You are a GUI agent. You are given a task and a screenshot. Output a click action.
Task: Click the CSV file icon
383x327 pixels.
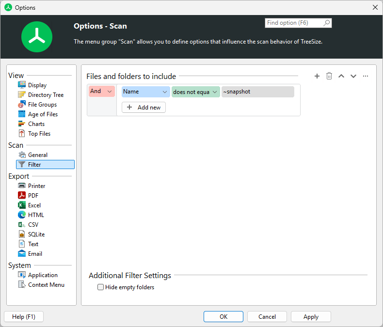point(22,224)
